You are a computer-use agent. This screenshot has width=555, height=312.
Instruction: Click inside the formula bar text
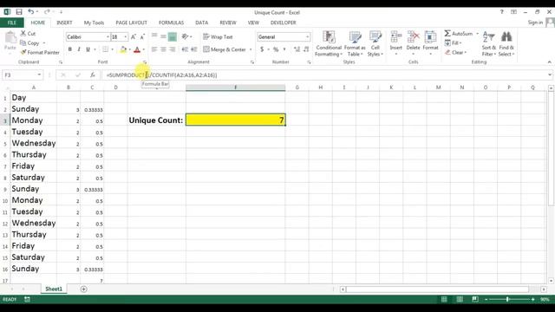(x=162, y=75)
